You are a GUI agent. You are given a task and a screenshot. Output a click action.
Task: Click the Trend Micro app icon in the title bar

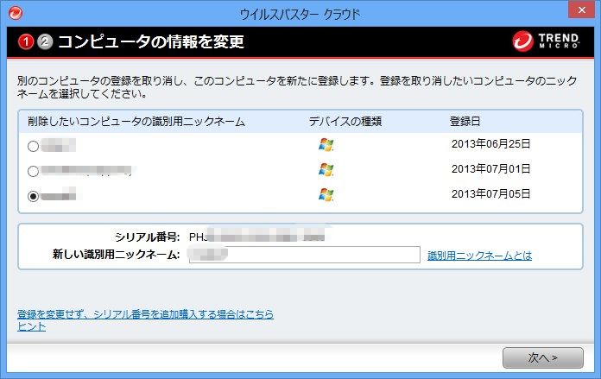[x=16, y=13]
